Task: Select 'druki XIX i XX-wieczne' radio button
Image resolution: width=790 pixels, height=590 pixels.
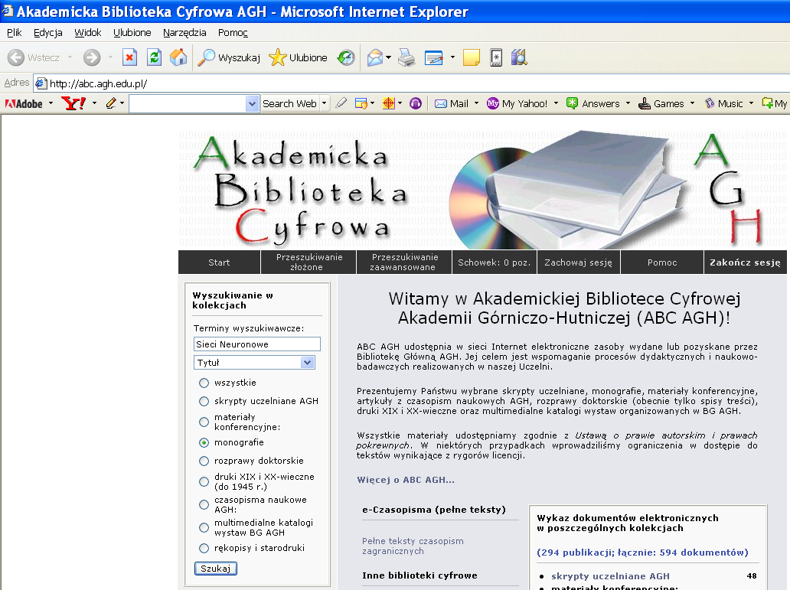Action: pos(204,481)
